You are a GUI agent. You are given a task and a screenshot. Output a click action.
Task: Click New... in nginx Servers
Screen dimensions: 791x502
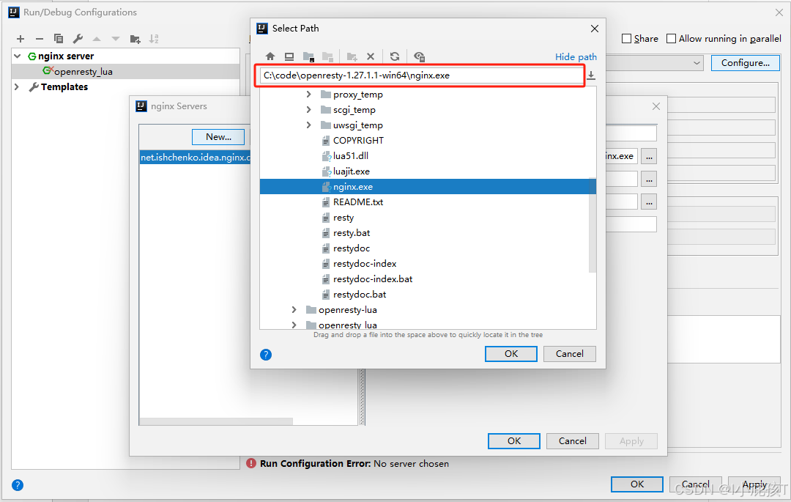pyautogui.click(x=218, y=137)
